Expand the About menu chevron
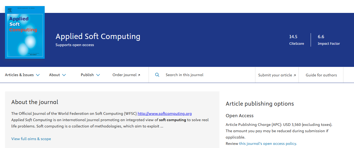 coord(64,75)
